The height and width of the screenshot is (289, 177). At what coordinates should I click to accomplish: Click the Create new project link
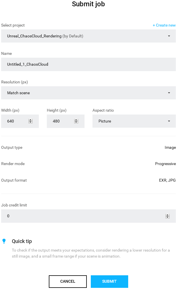click(164, 25)
